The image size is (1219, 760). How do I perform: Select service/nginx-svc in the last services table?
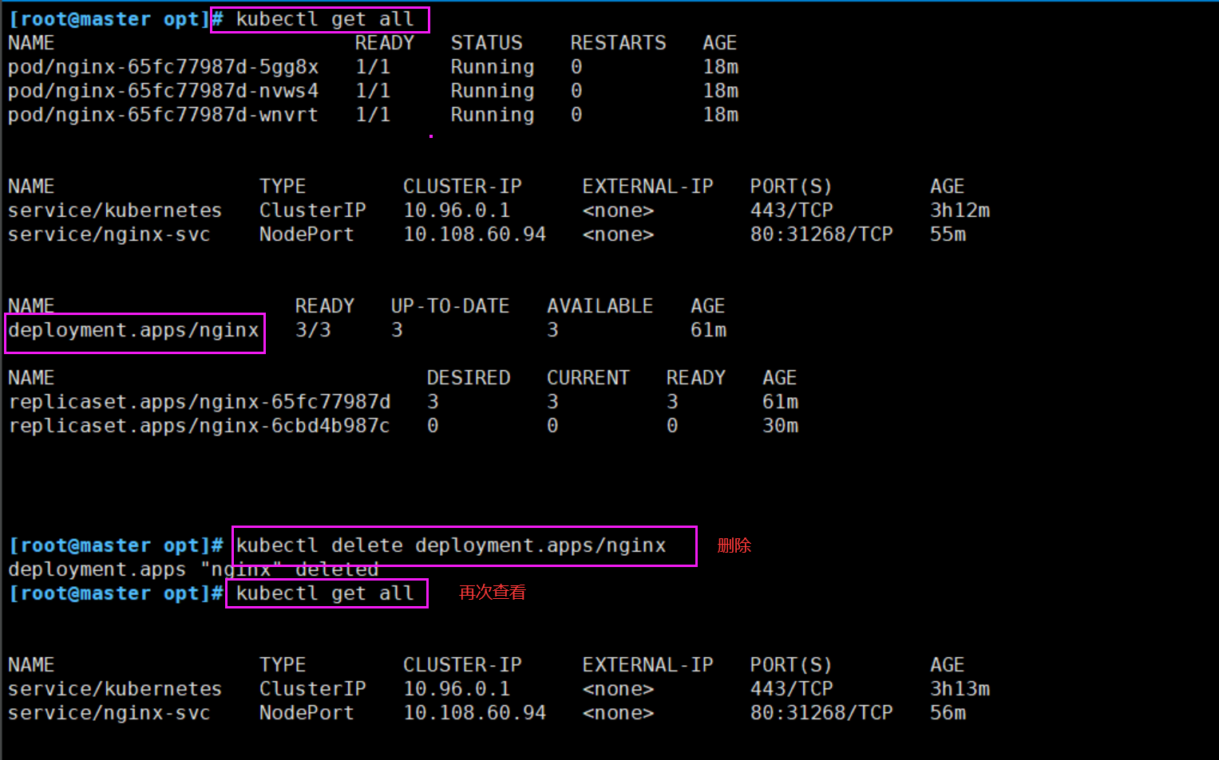pos(109,713)
